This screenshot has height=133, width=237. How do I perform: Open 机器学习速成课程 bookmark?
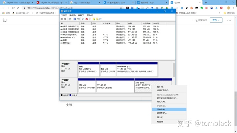coord(45,13)
